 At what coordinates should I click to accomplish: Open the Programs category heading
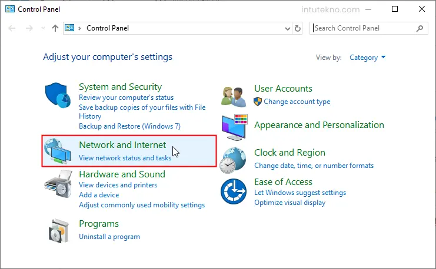pos(99,224)
